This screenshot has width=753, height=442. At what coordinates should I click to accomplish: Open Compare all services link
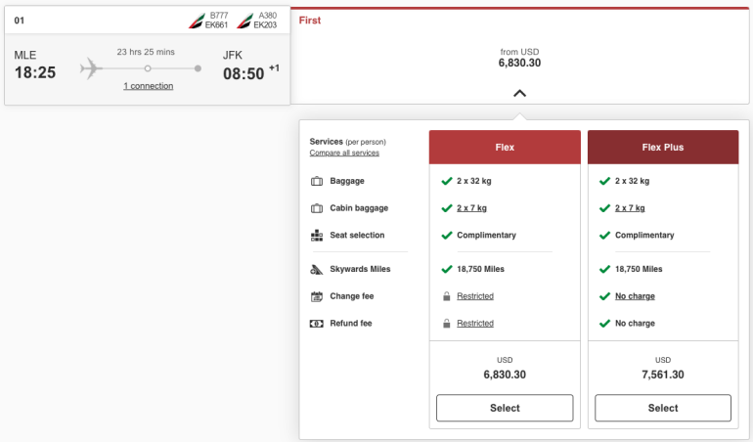click(344, 154)
